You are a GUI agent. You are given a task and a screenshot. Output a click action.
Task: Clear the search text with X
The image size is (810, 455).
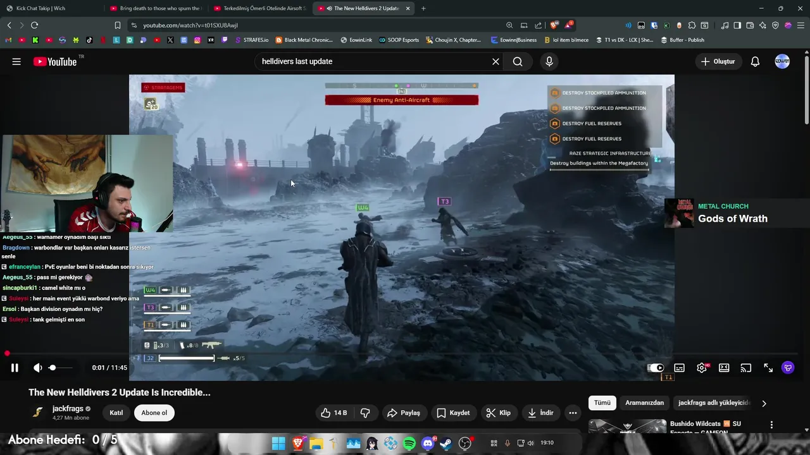[x=495, y=61]
